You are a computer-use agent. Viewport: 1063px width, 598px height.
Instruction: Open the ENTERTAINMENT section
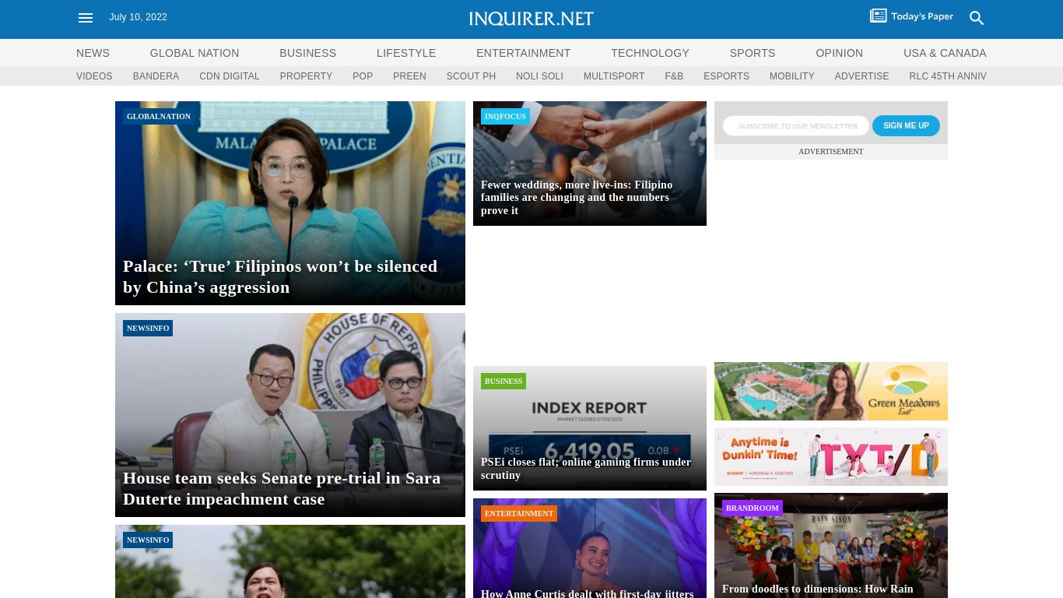(x=524, y=53)
